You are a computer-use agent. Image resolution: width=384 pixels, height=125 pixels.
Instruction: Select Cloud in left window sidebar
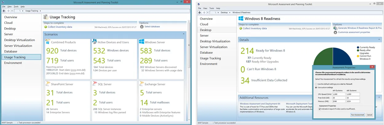pyautogui.click(x=8, y=23)
